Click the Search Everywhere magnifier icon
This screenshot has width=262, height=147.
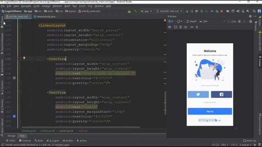[254, 11]
